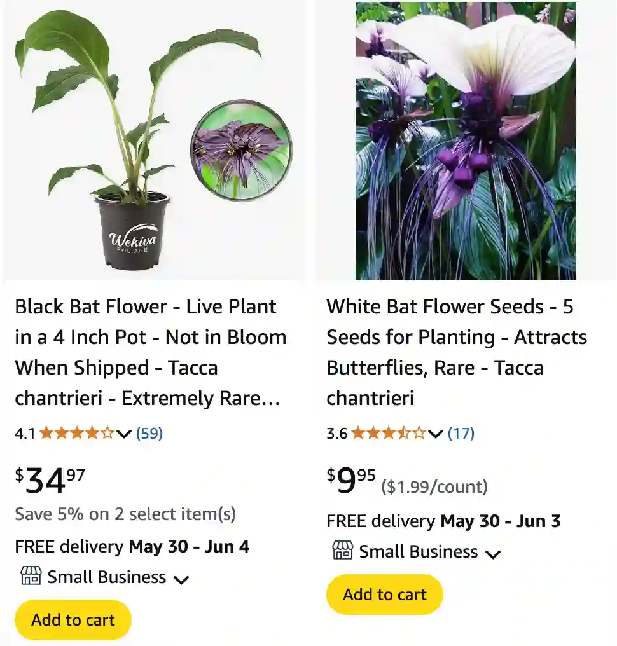Add the White Bat Flower Seeds to cart
Screen dimensions: 617x646
click(x=384, y=594)
